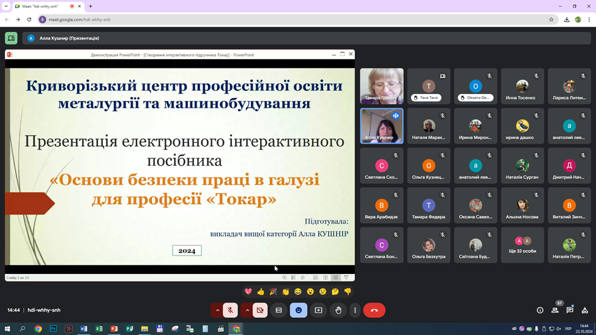Expand video settings arrow beside camera
The height and width of the screenshot is (335, 596).
[x=247, y=311]
